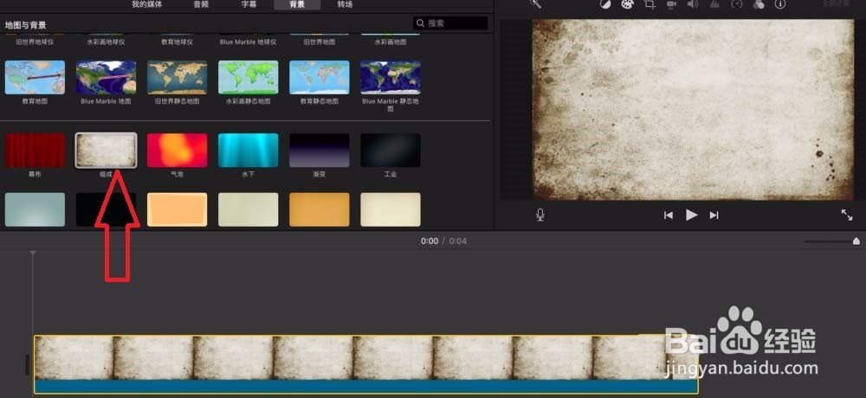Select the 水下 underwater background
866x398 pixels.
249,151
